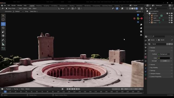Toggle viewport overlays
The width and height of the screenshot is (174, 98).
(122, 8)
